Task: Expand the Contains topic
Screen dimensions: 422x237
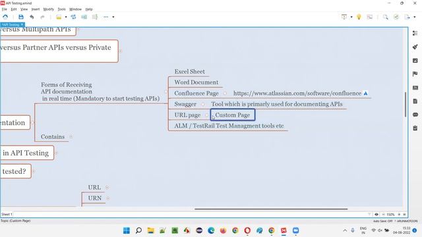Action: coord(71,136)
